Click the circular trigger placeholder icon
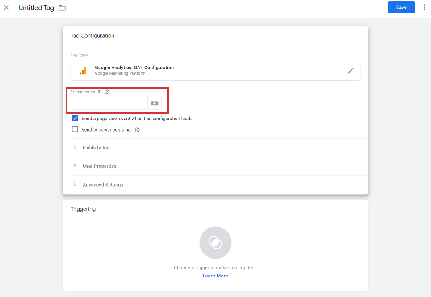This screenshot has width=431, height=297. 215,242
